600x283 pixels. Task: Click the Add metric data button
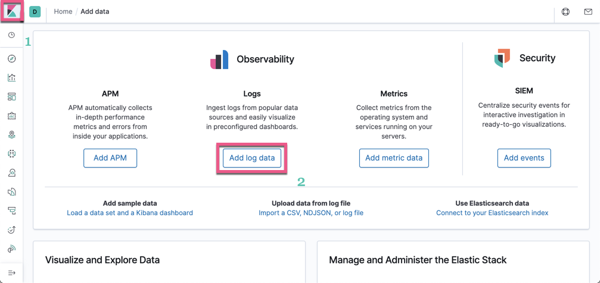[x=394, y=158]
